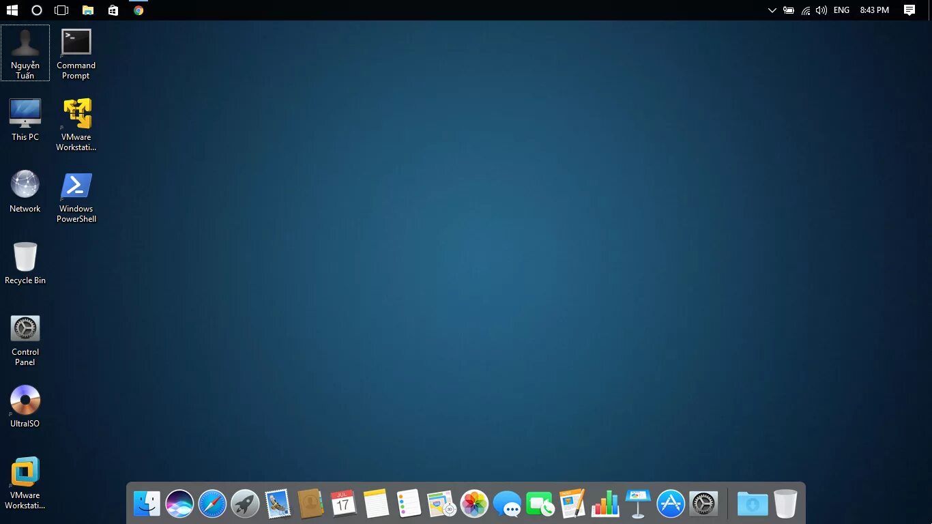Select the This PC desktop icon
The height and width of the screenshot is (524, 932).
tap(25, 119)
